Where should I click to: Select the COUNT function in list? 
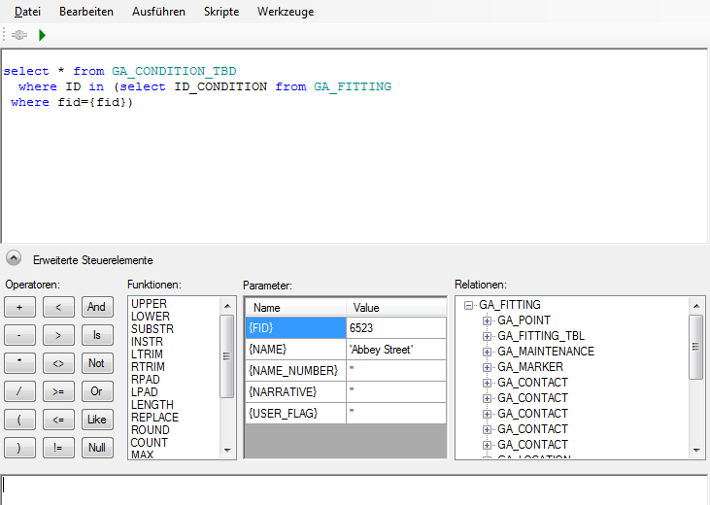tap(149, 443)
